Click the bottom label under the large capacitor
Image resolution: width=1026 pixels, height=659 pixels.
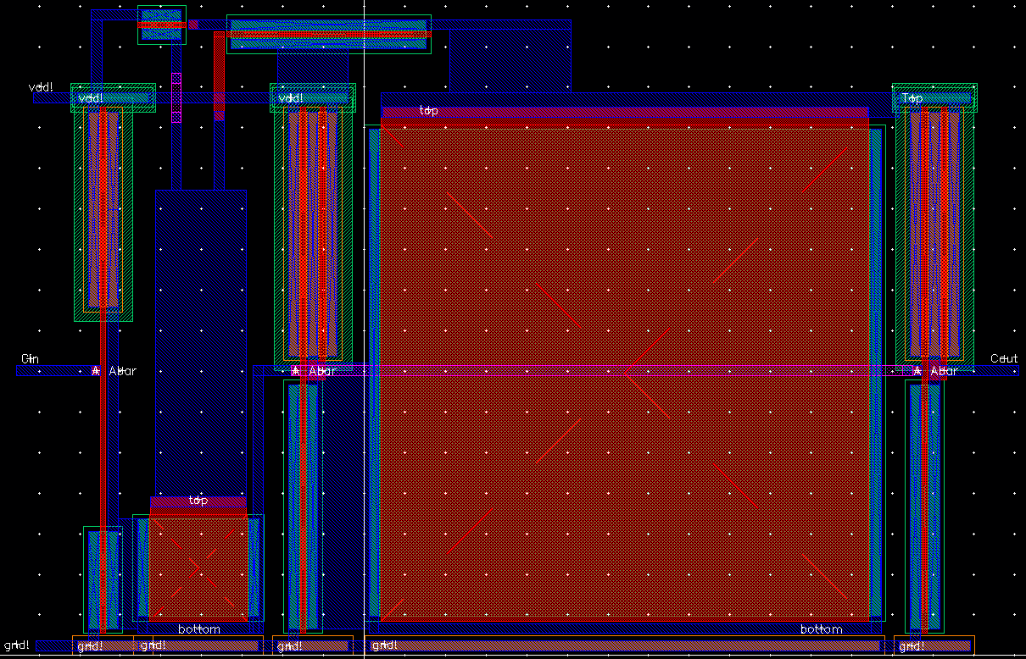(822, 629)
